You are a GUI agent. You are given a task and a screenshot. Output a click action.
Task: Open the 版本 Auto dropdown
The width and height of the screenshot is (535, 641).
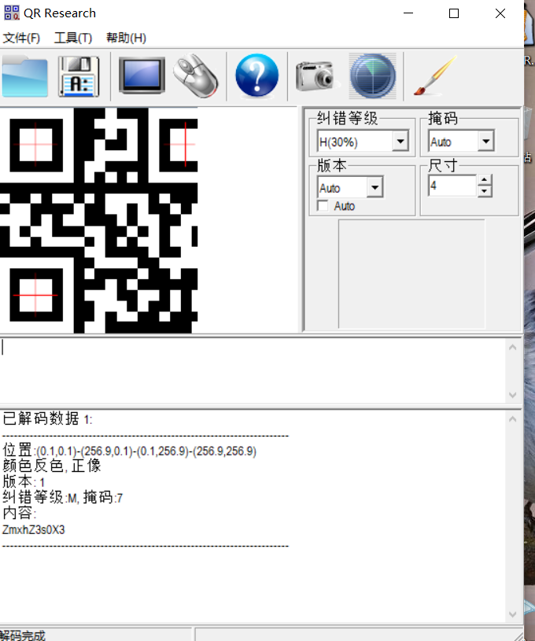374,188
